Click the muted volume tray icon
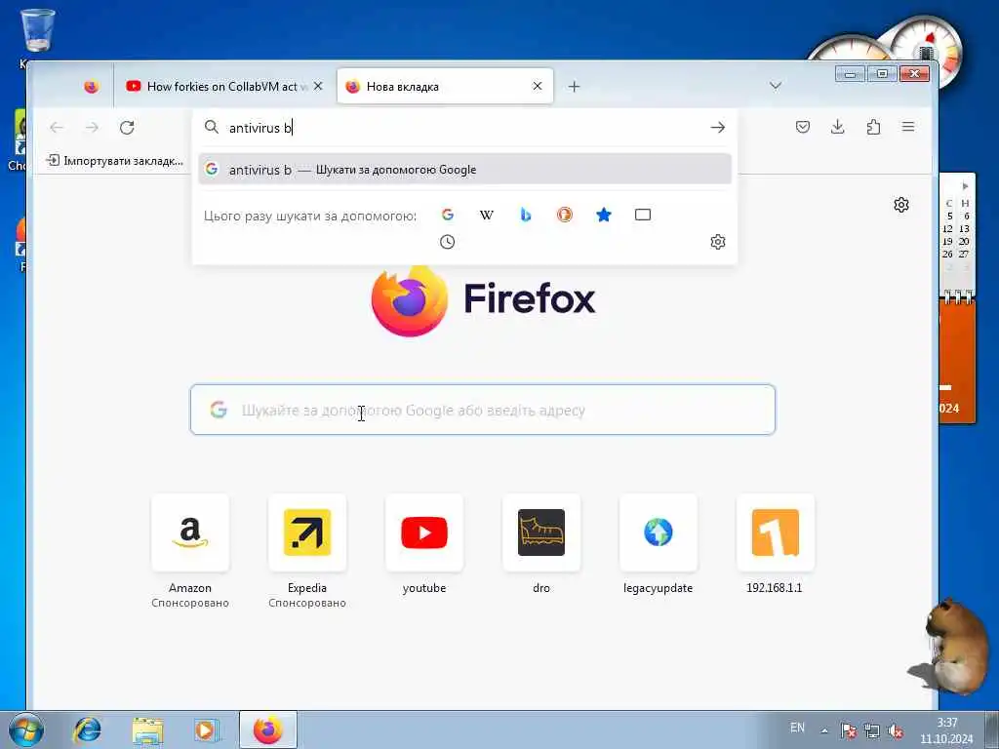This screenshot has height=749, width=999. point(896,730)
